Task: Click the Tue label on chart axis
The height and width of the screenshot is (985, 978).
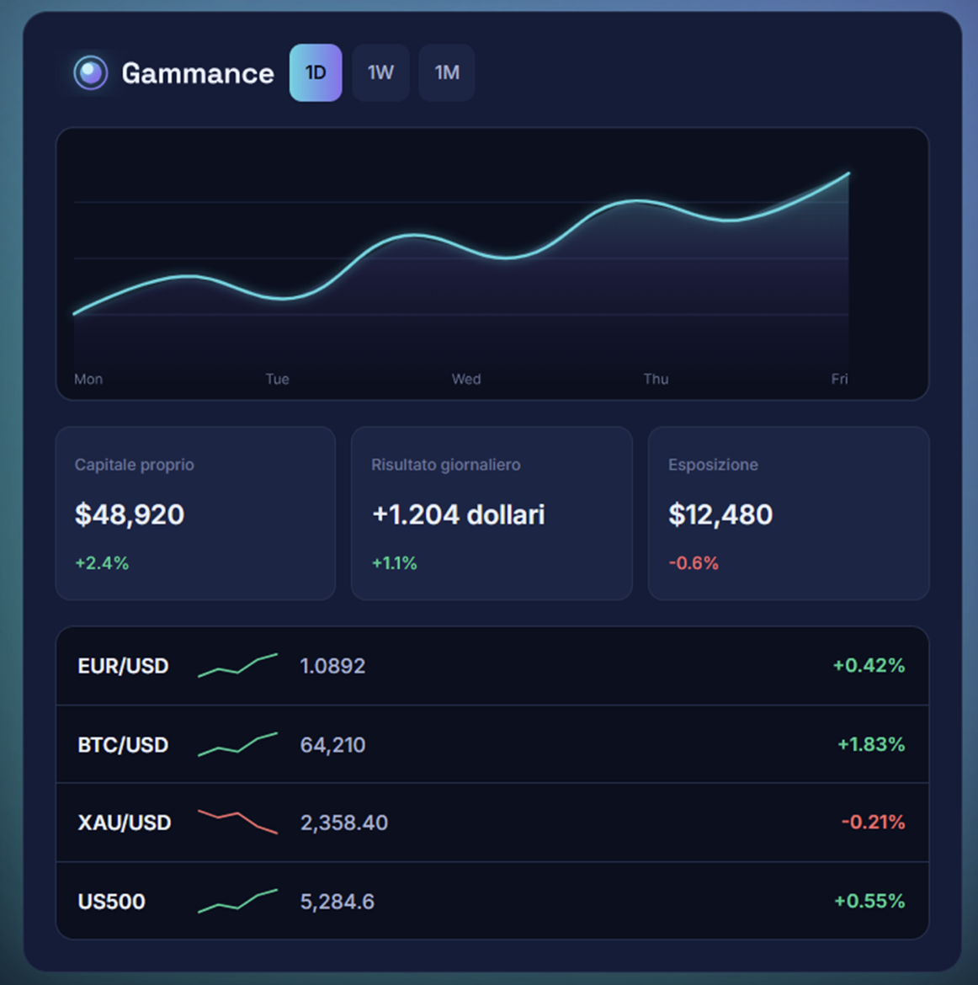Action: (x=277, y=379)
